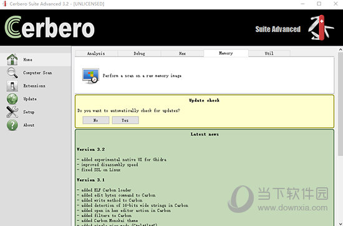
Task: Click the 'Version 3.1' heading
Action: [x=91, y=180]
